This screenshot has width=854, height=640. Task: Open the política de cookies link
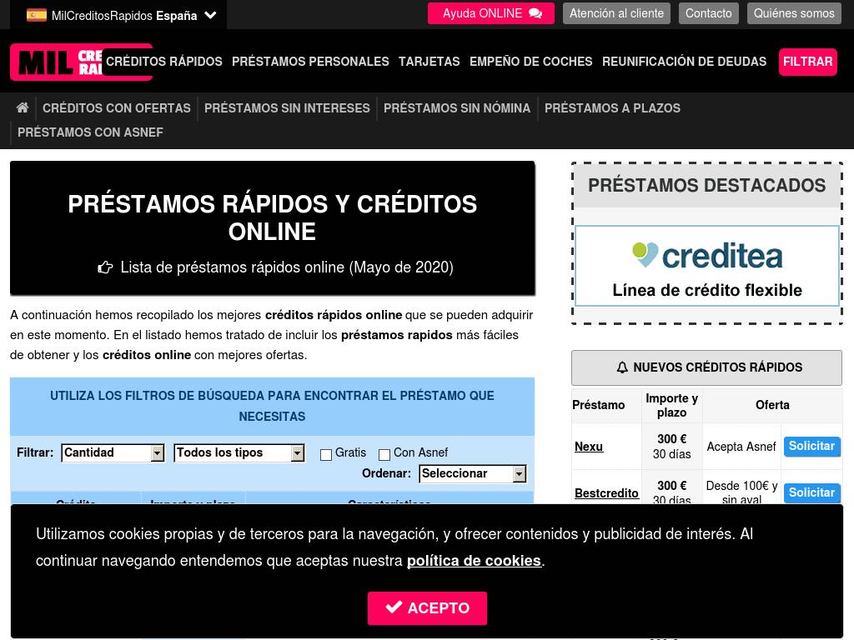click(x=474, y=561)
